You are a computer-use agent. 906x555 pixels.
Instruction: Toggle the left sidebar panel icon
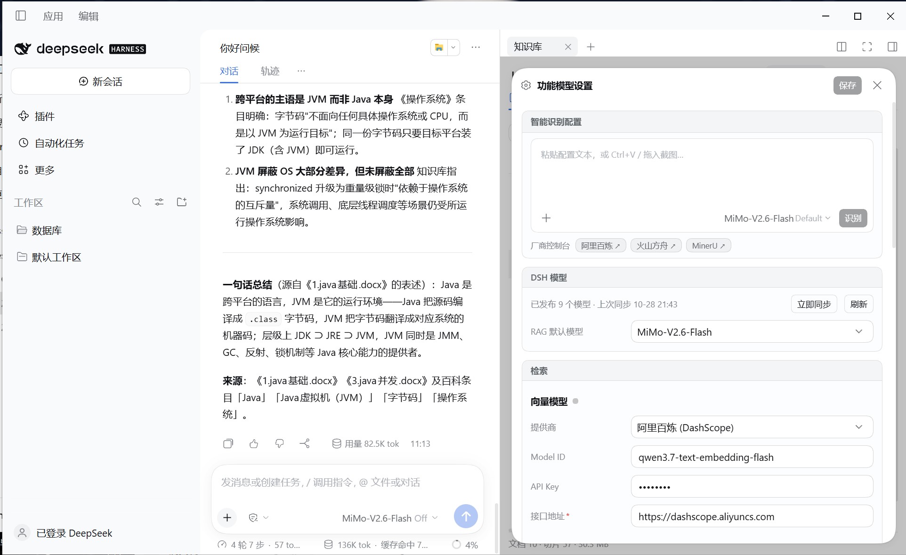21,16
